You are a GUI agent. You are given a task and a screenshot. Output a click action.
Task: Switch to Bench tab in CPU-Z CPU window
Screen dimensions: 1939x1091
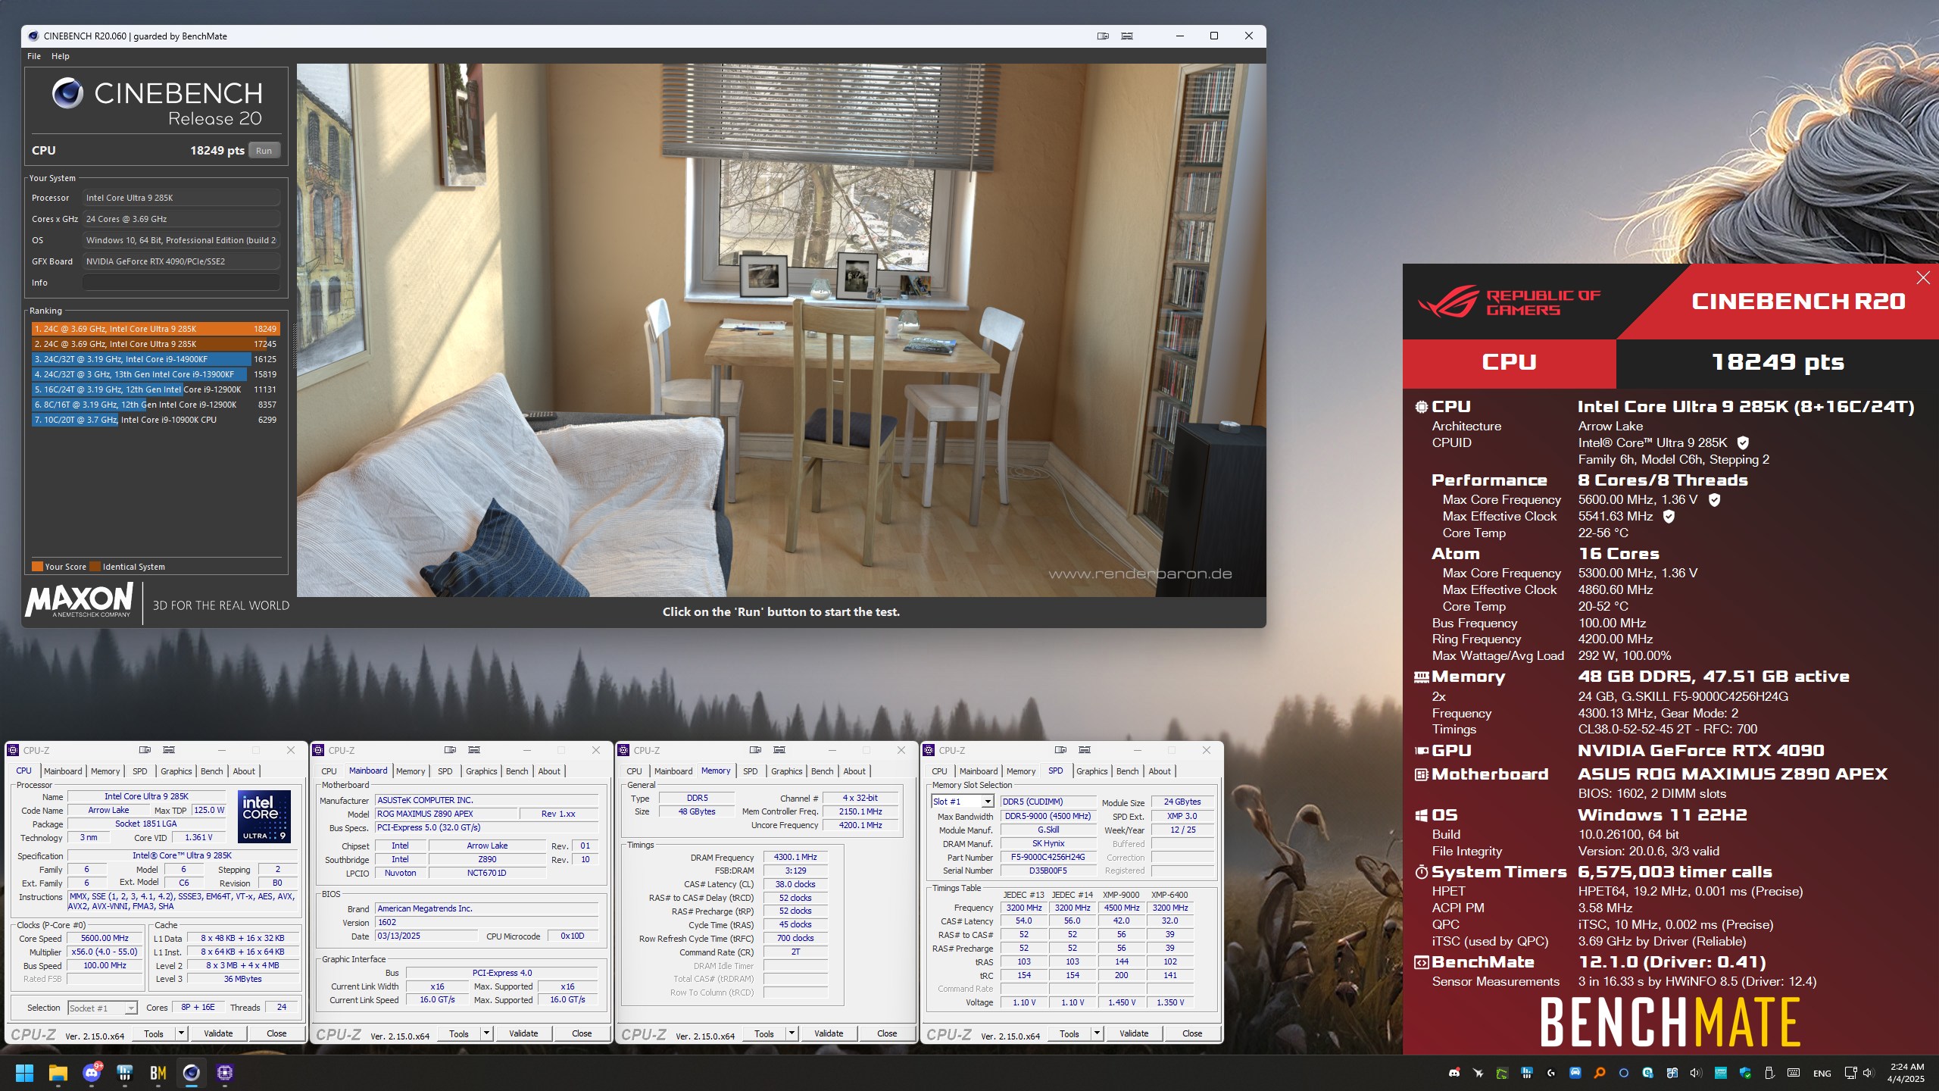click(x=212, y=771)
